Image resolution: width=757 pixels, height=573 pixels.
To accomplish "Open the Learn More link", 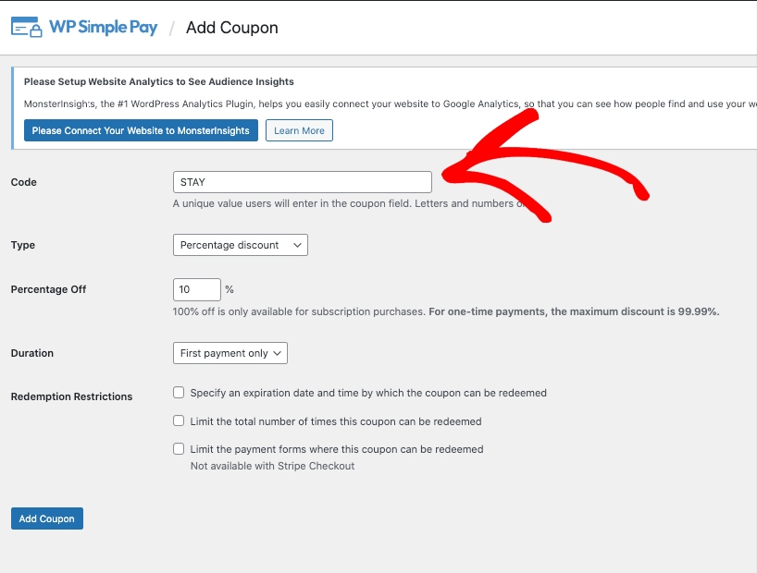I will [299, 130].
